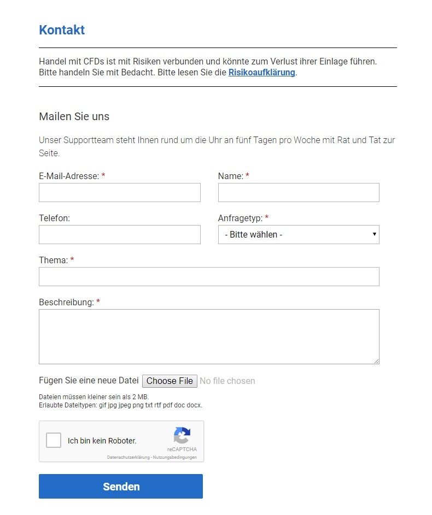Click the E-Mail-Adresse field label
Viewport: 432px width, 515px height.
69,176
